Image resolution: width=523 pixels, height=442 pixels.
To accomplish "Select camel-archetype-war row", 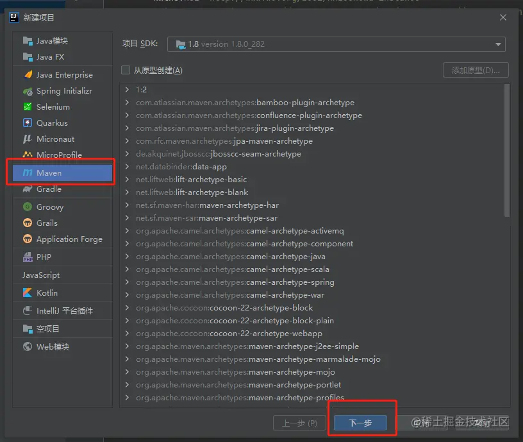I will pyautogui.click(x=312, y=295).
